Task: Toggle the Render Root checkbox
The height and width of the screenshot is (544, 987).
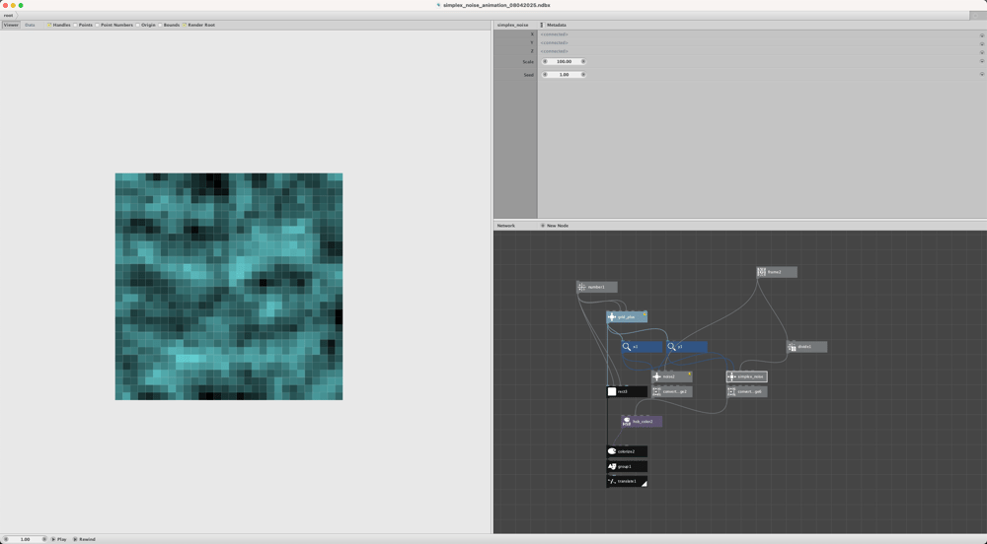Action: coord(185,25)
